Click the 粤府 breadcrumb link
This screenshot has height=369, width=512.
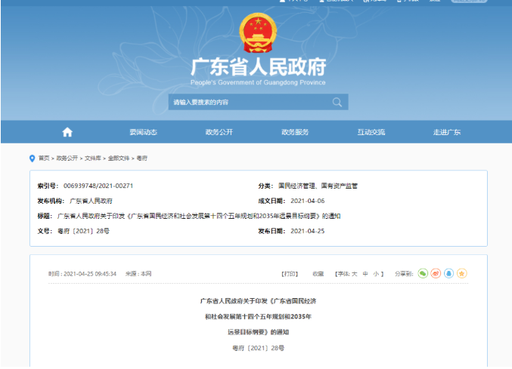[141, 158]
